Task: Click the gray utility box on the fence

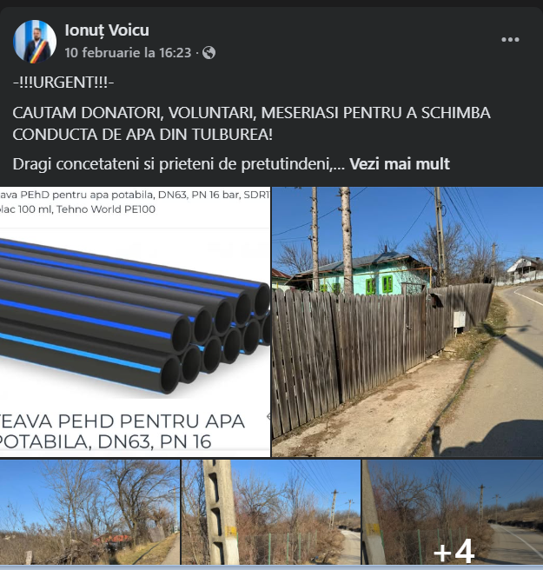Action: pyautogui.click(x=459, y=319)
